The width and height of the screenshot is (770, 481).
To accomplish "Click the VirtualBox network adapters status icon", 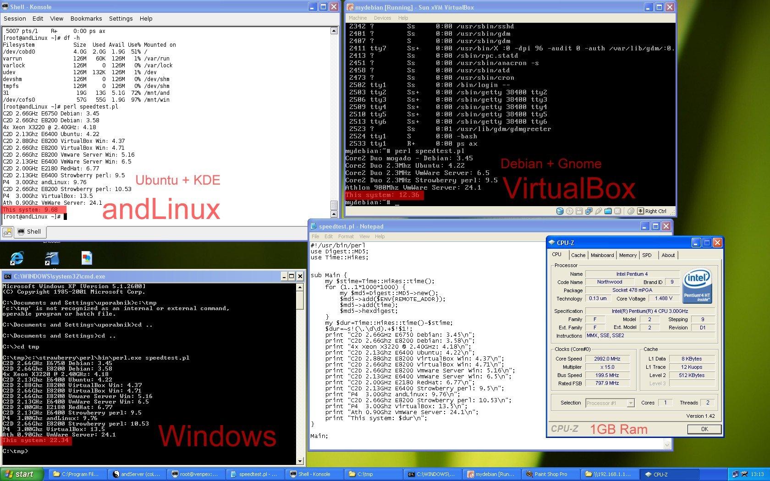I will coord(588,211).
